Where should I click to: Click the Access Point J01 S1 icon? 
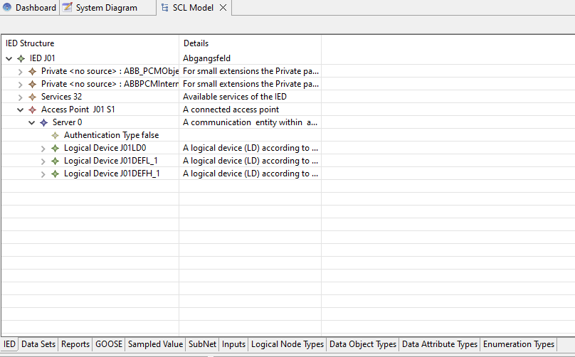click(32, 110)
